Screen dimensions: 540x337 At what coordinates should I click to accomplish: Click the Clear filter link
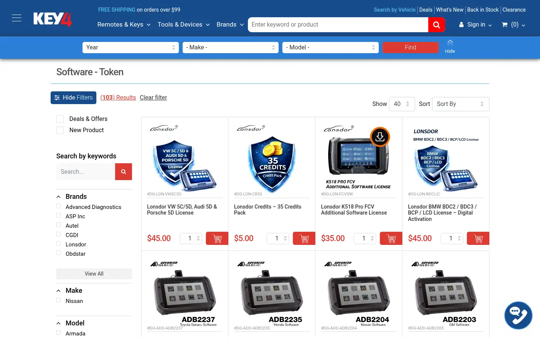click(x=153, y=98)
